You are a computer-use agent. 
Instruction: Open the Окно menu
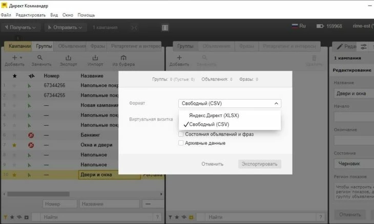(x=68, y=15)
